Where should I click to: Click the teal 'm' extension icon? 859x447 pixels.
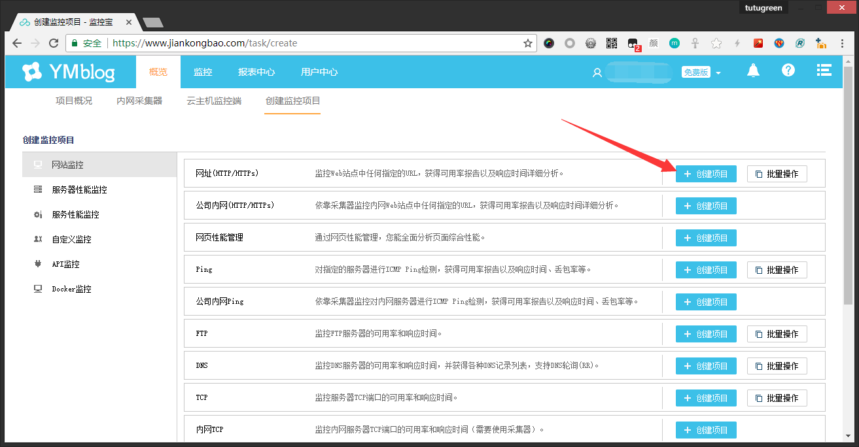pyautogui.click(x=675, y=43)
